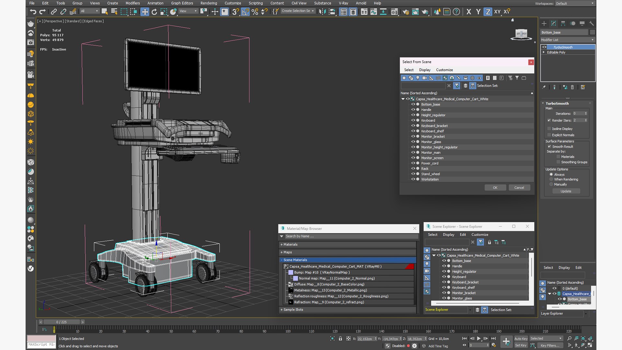
Task: Select the When Rendering radio option
Action: tap(551, 179)
